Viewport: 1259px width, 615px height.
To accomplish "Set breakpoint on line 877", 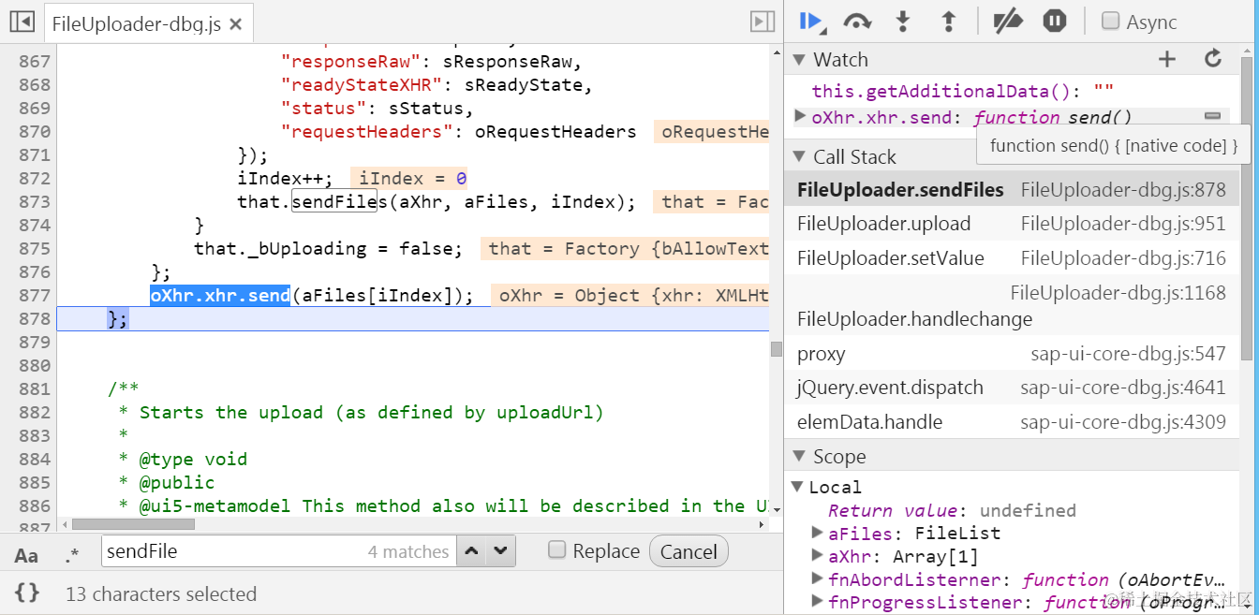I will (x=35, y=296).
